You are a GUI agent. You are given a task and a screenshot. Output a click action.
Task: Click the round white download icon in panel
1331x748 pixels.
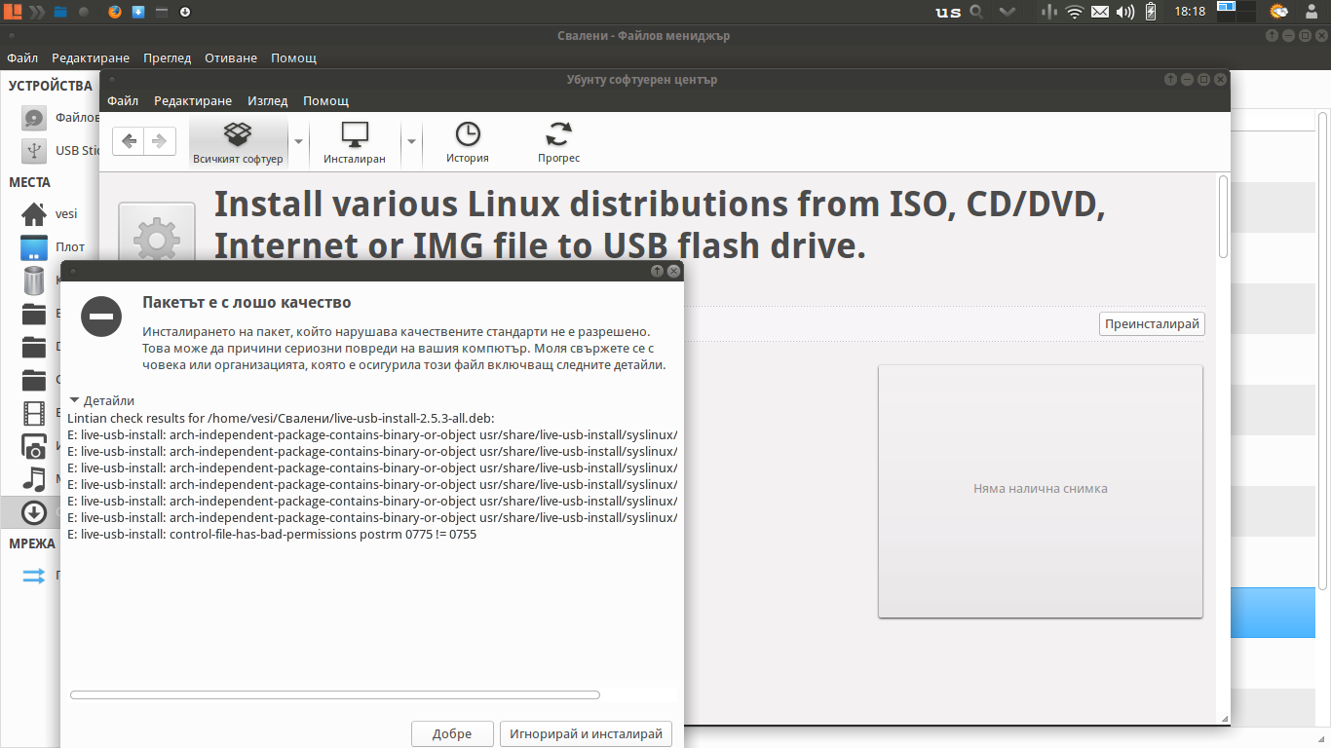tap(185, 12)
